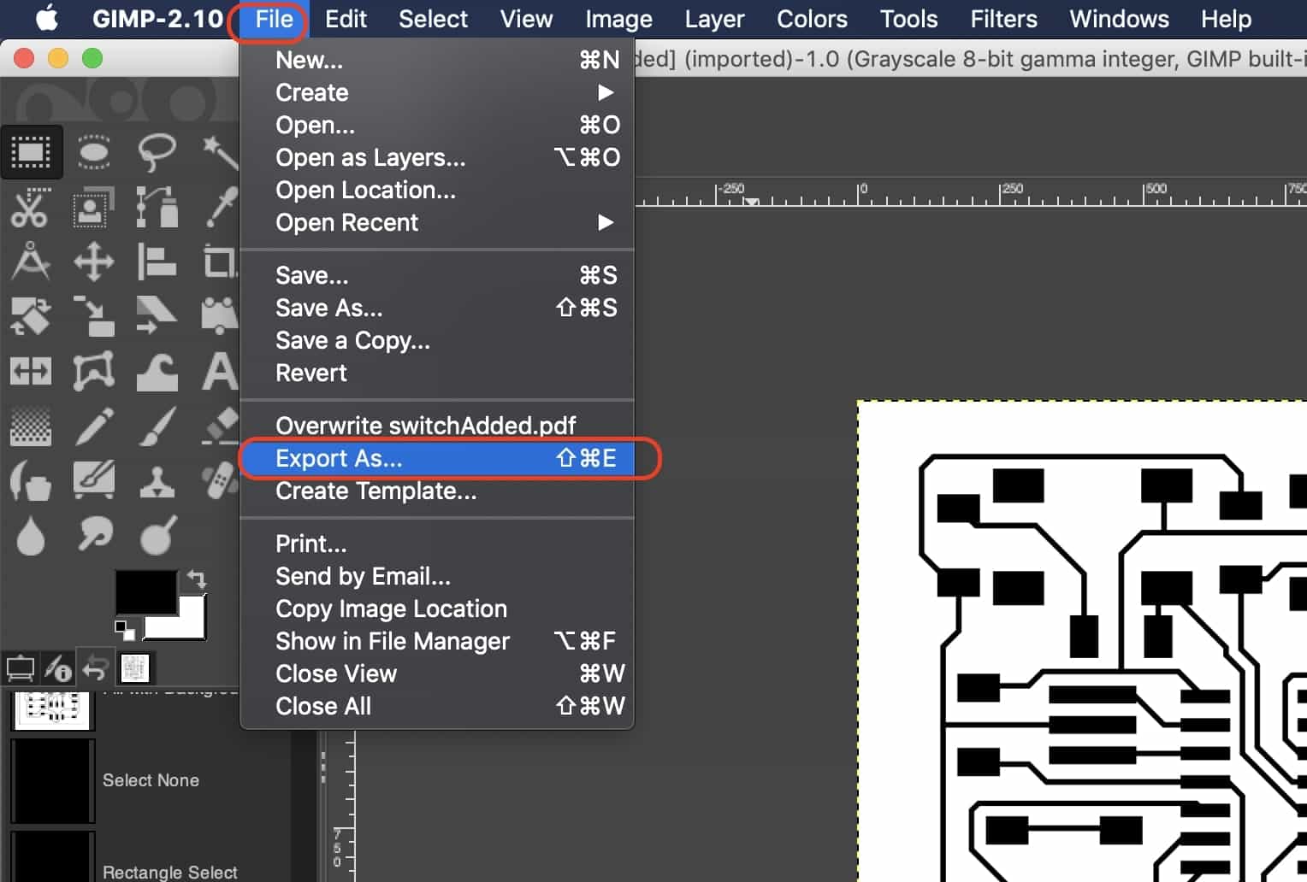Select the Paths tool
Image resolution: width=1307 pixels, height=882 pixels.
157,208
